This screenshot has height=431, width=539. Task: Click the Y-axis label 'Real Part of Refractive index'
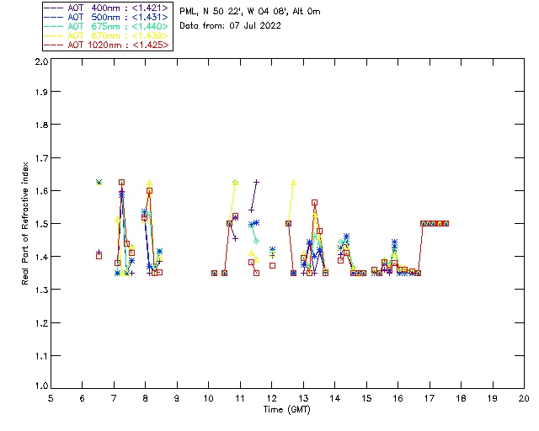click(x=24, y=223)
